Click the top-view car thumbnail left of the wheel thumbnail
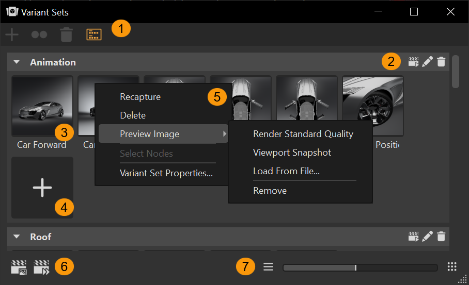Screen dimensions: 469x285 307,98
